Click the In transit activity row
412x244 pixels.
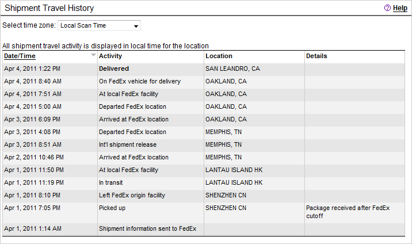tap(112, 182)
